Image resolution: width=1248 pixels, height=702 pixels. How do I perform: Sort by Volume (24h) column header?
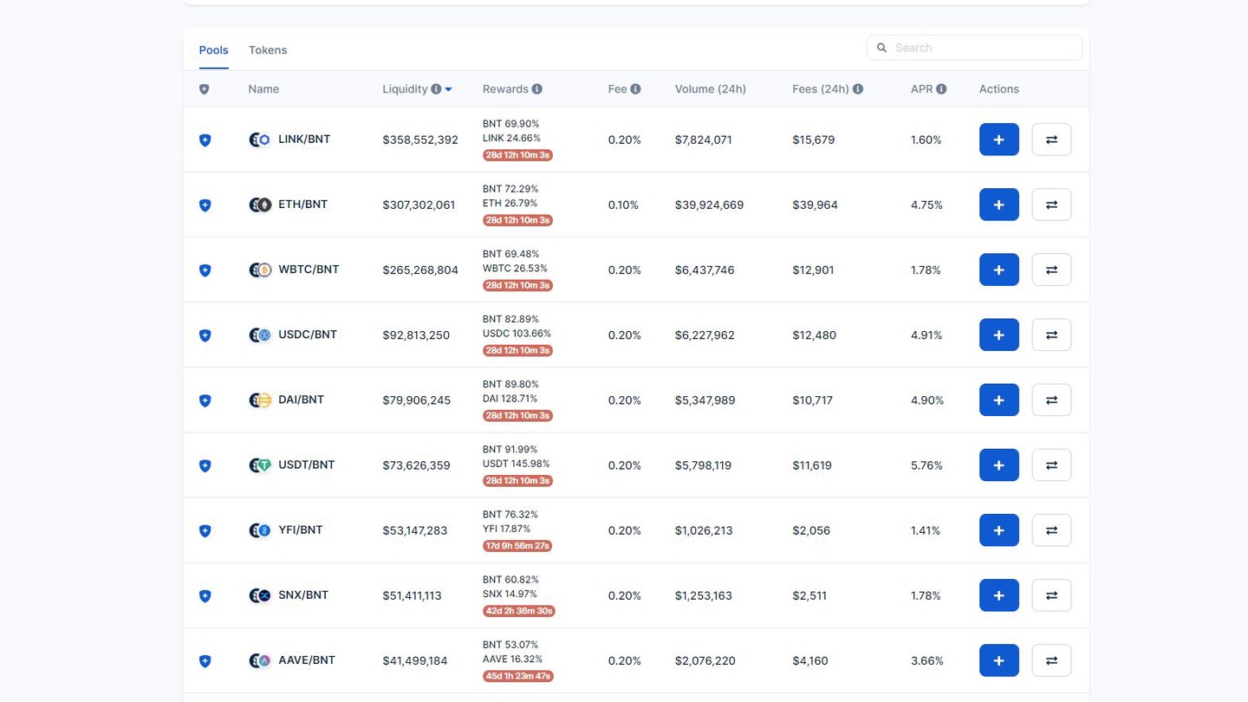[711, 89]
